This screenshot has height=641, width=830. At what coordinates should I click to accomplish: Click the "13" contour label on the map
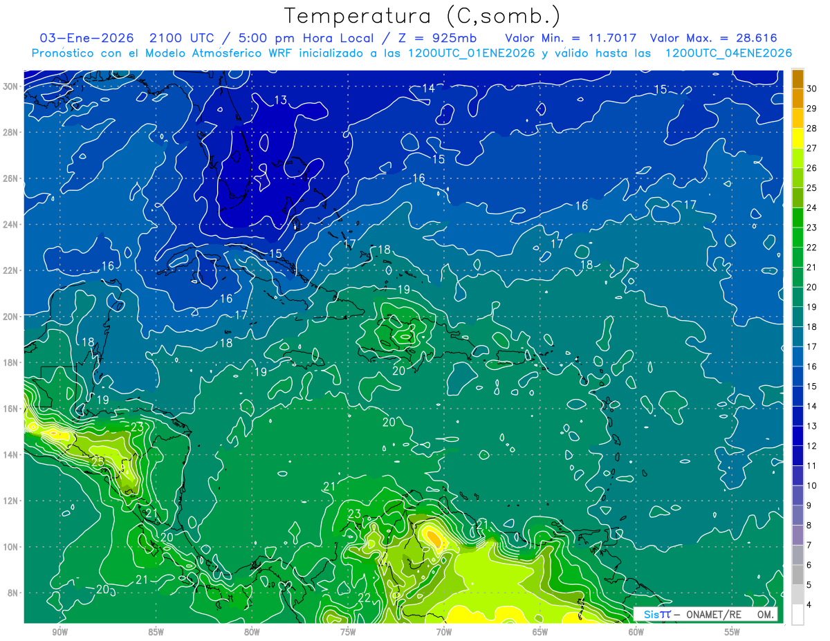(x=280, y=100)
